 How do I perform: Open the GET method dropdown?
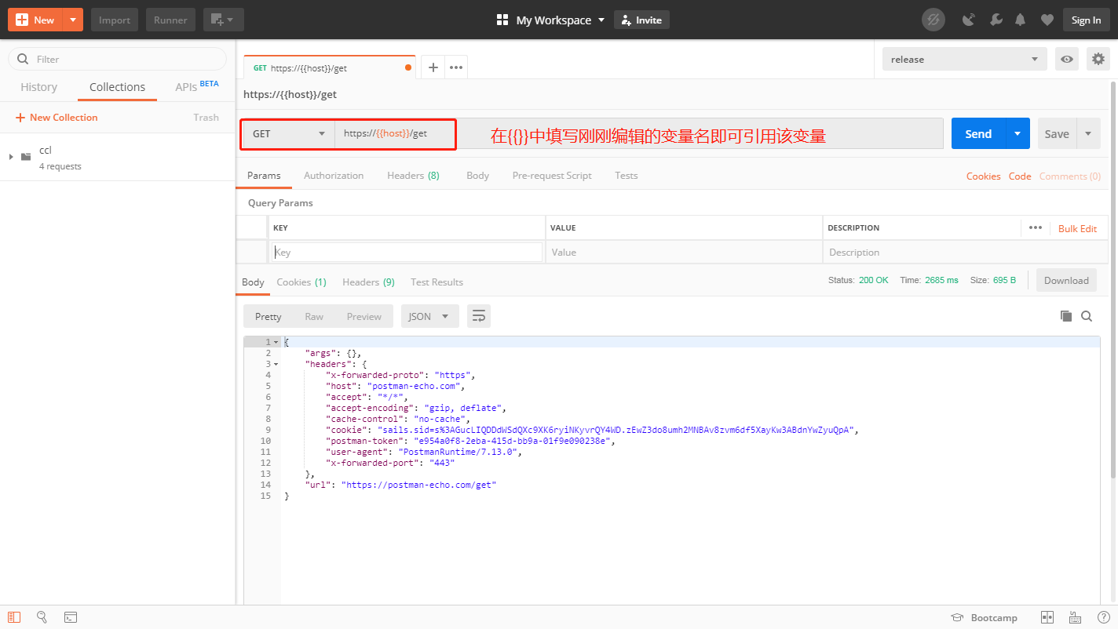[x=289, y=134]
